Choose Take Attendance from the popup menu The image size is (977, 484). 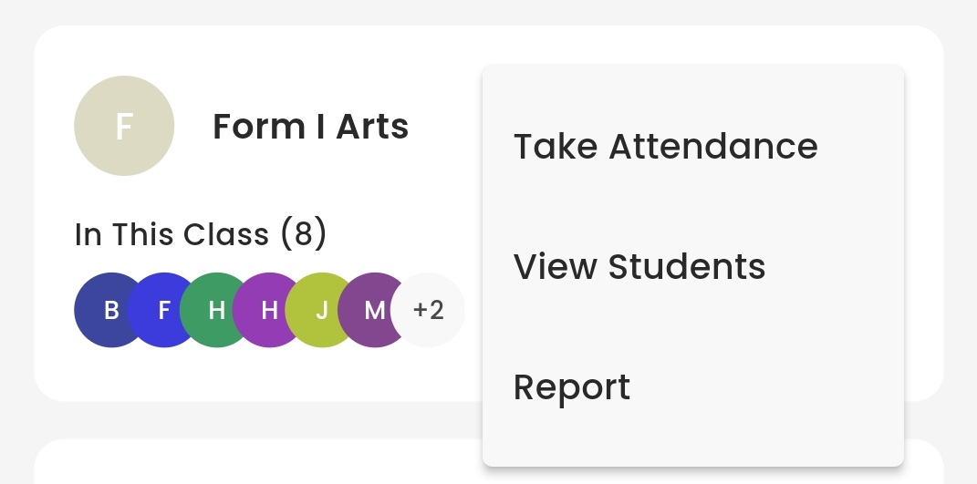(x=665, y=147)
